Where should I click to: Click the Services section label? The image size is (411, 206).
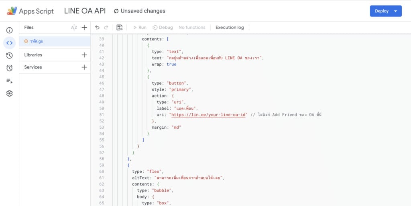pos(33,67)
